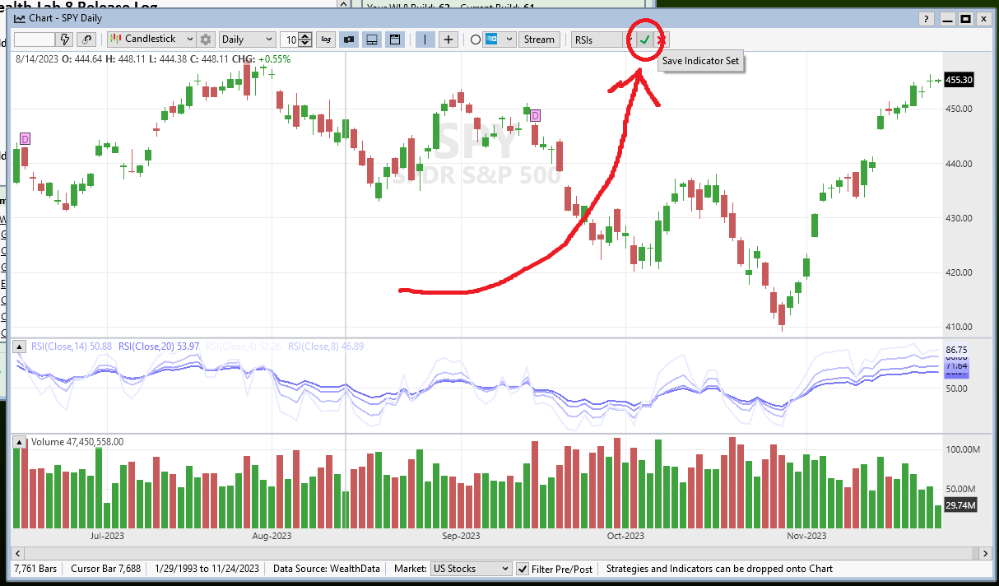Click the drop strategies hint in status bar
This screenshot has height=586, width=999.
click(x=719, y=569)
